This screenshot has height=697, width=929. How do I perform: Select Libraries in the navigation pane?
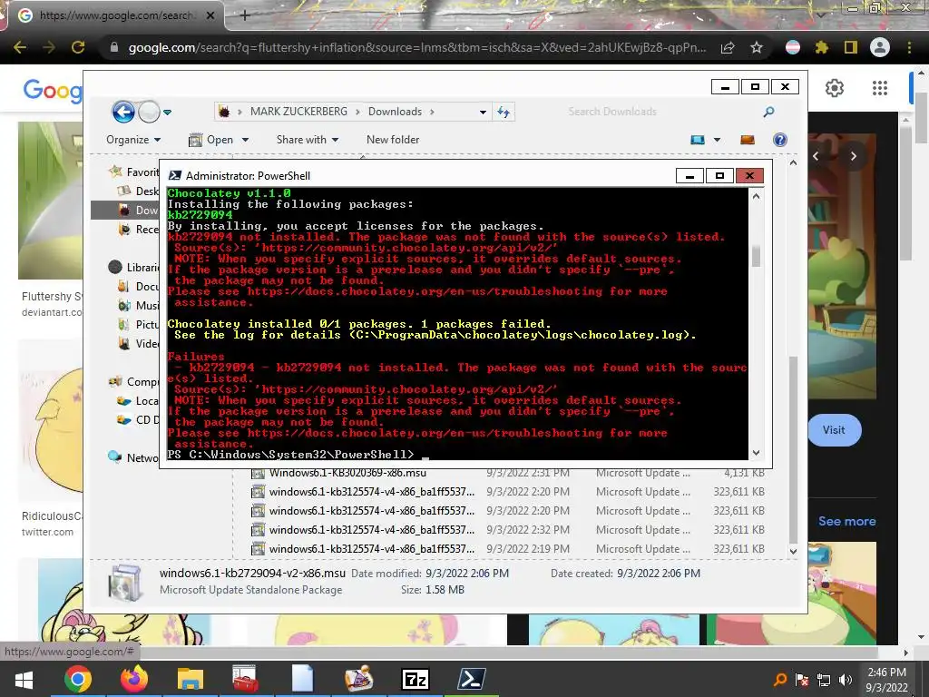click(134, 268)
